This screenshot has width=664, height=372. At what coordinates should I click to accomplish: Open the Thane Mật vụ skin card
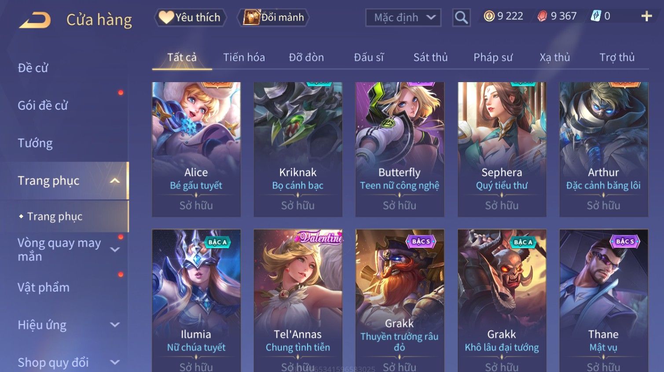[x=604, y=300]
